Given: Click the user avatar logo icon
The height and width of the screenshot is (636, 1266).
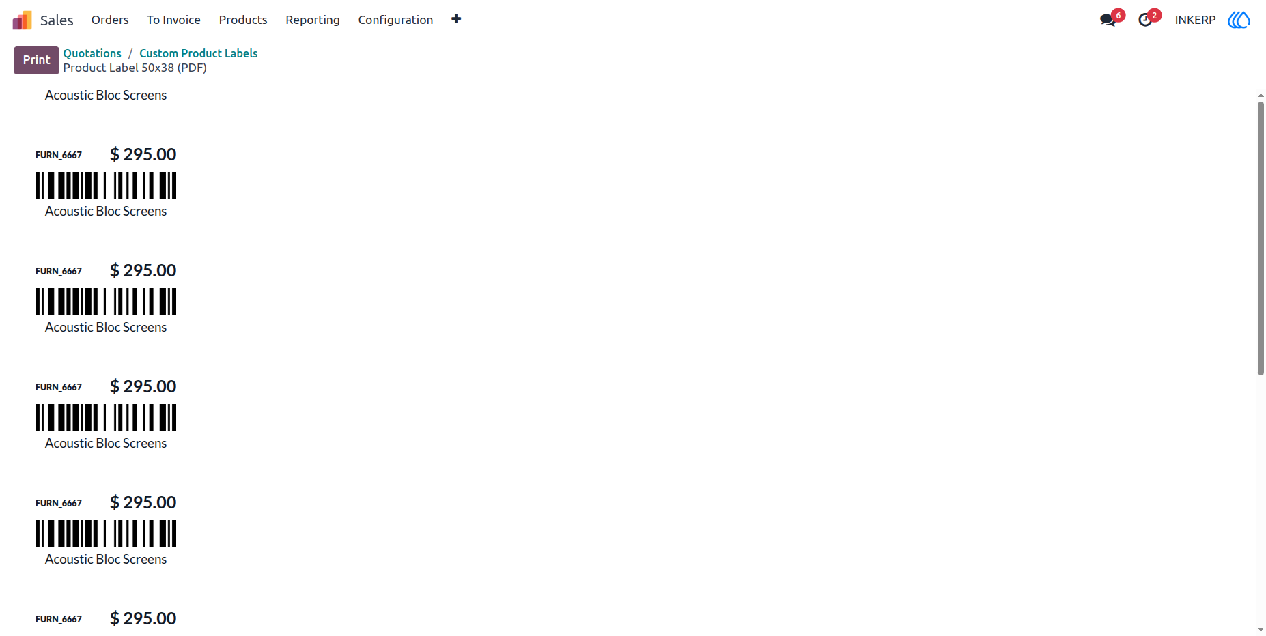Looking at the screenshot, I should pos(1239,20).
